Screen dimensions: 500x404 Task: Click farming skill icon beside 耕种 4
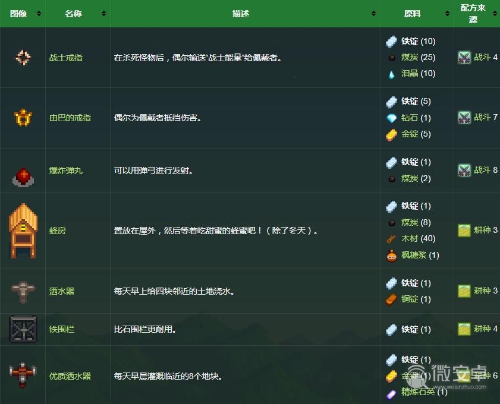coord(464,329)
